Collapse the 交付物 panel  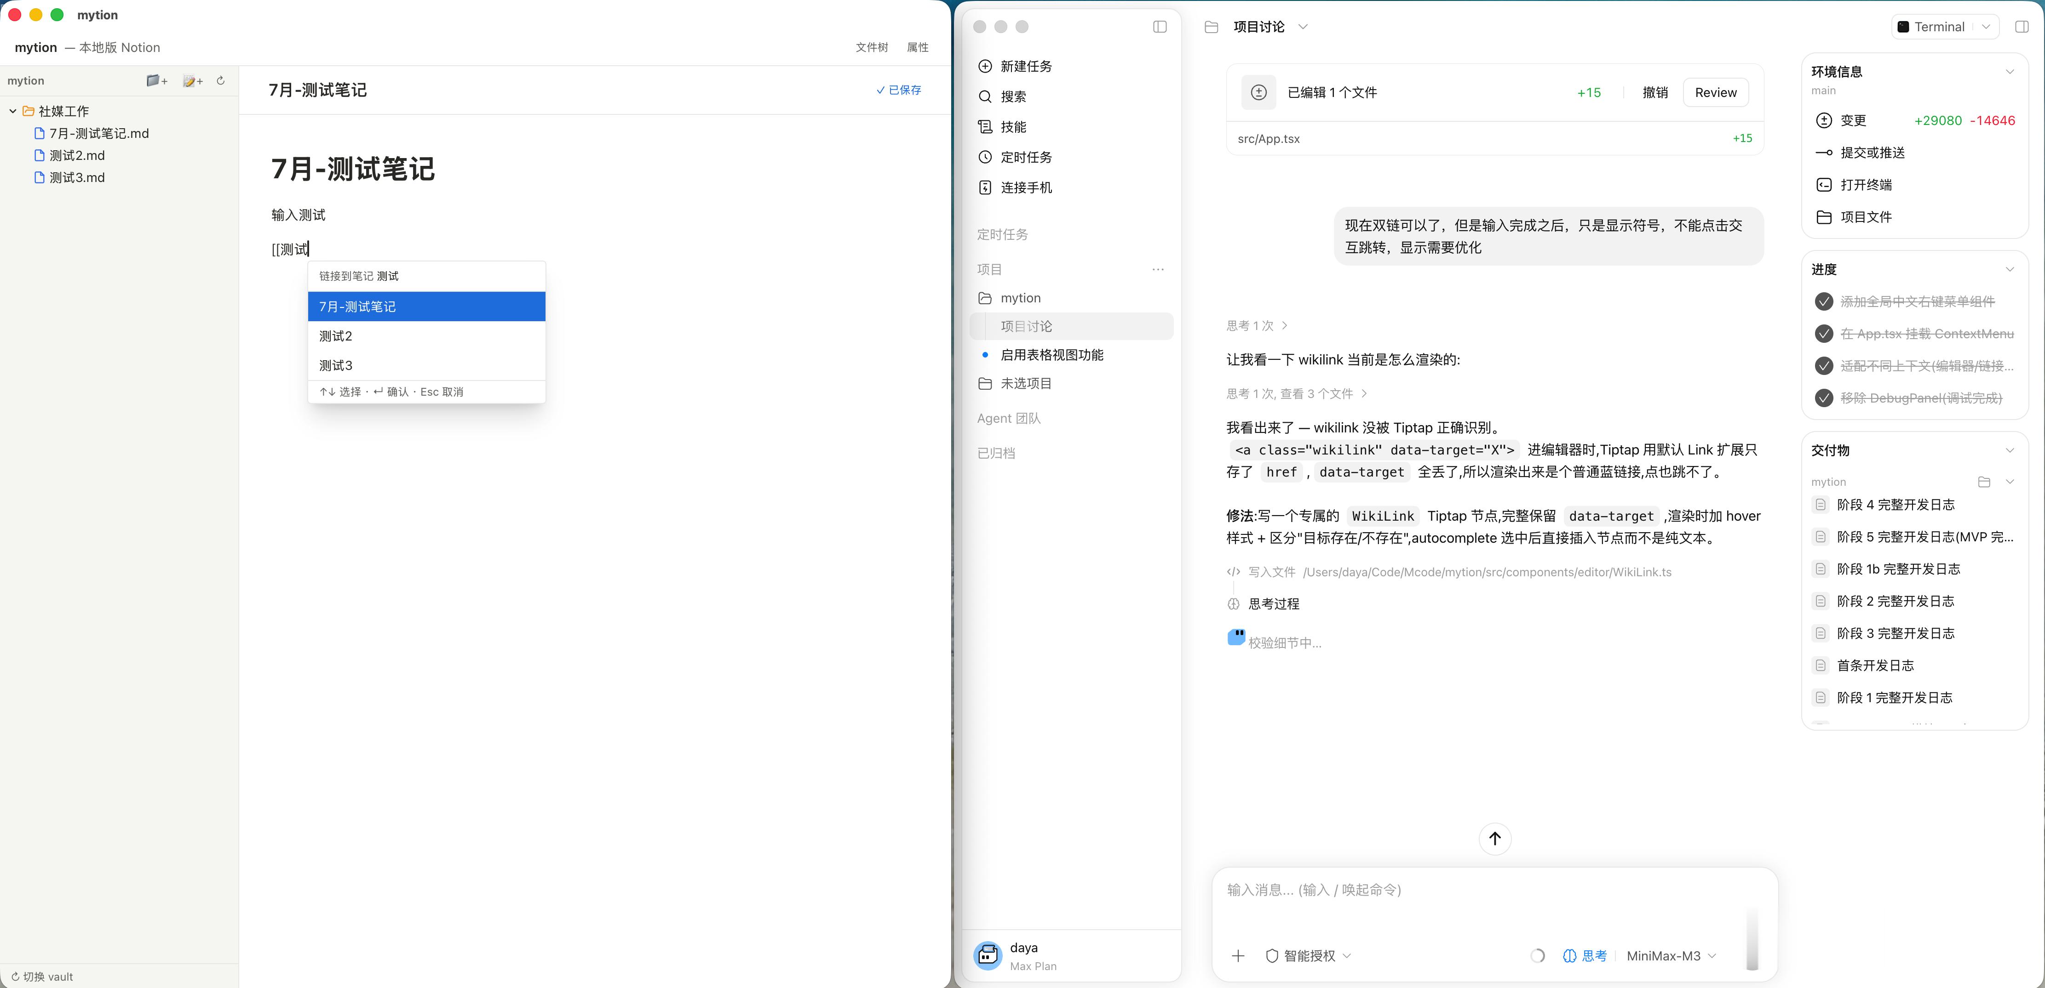[x=2010, y=450]
